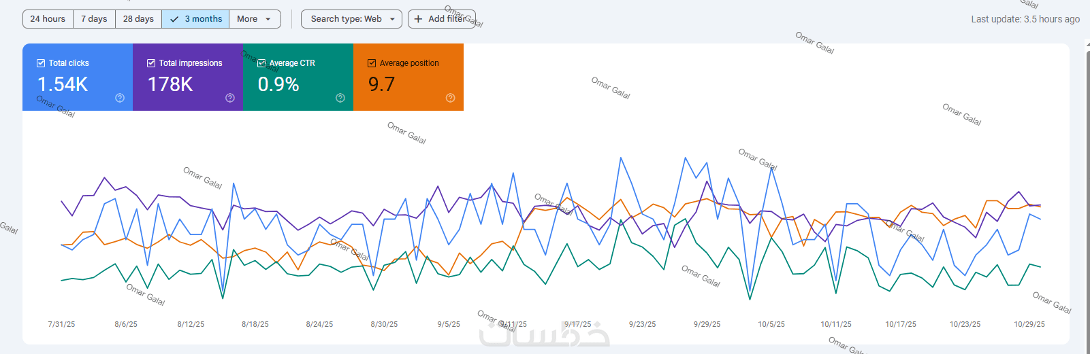Toggle the Average CTR checkbox
The height and width of the screenshot is (354, 1090).
point(261,63)
